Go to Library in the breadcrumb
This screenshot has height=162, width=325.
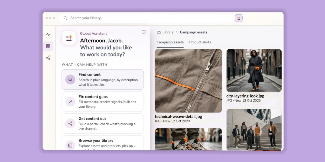point(168,32)
